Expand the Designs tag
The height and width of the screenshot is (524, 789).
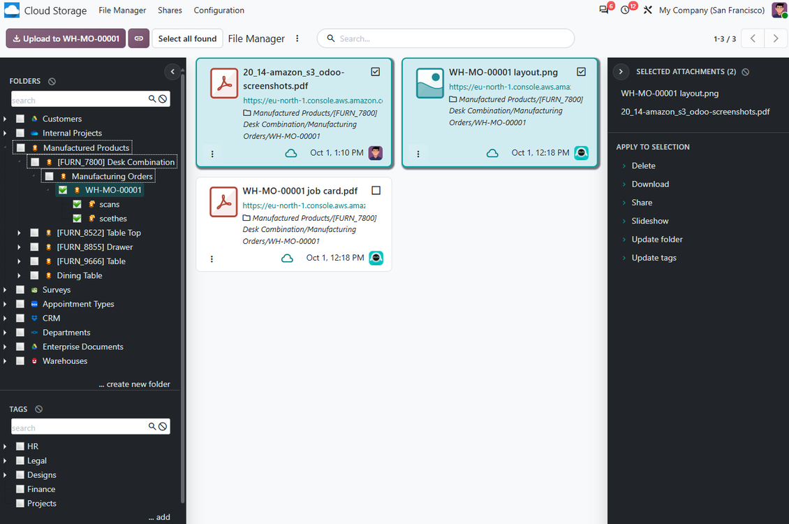5,475
